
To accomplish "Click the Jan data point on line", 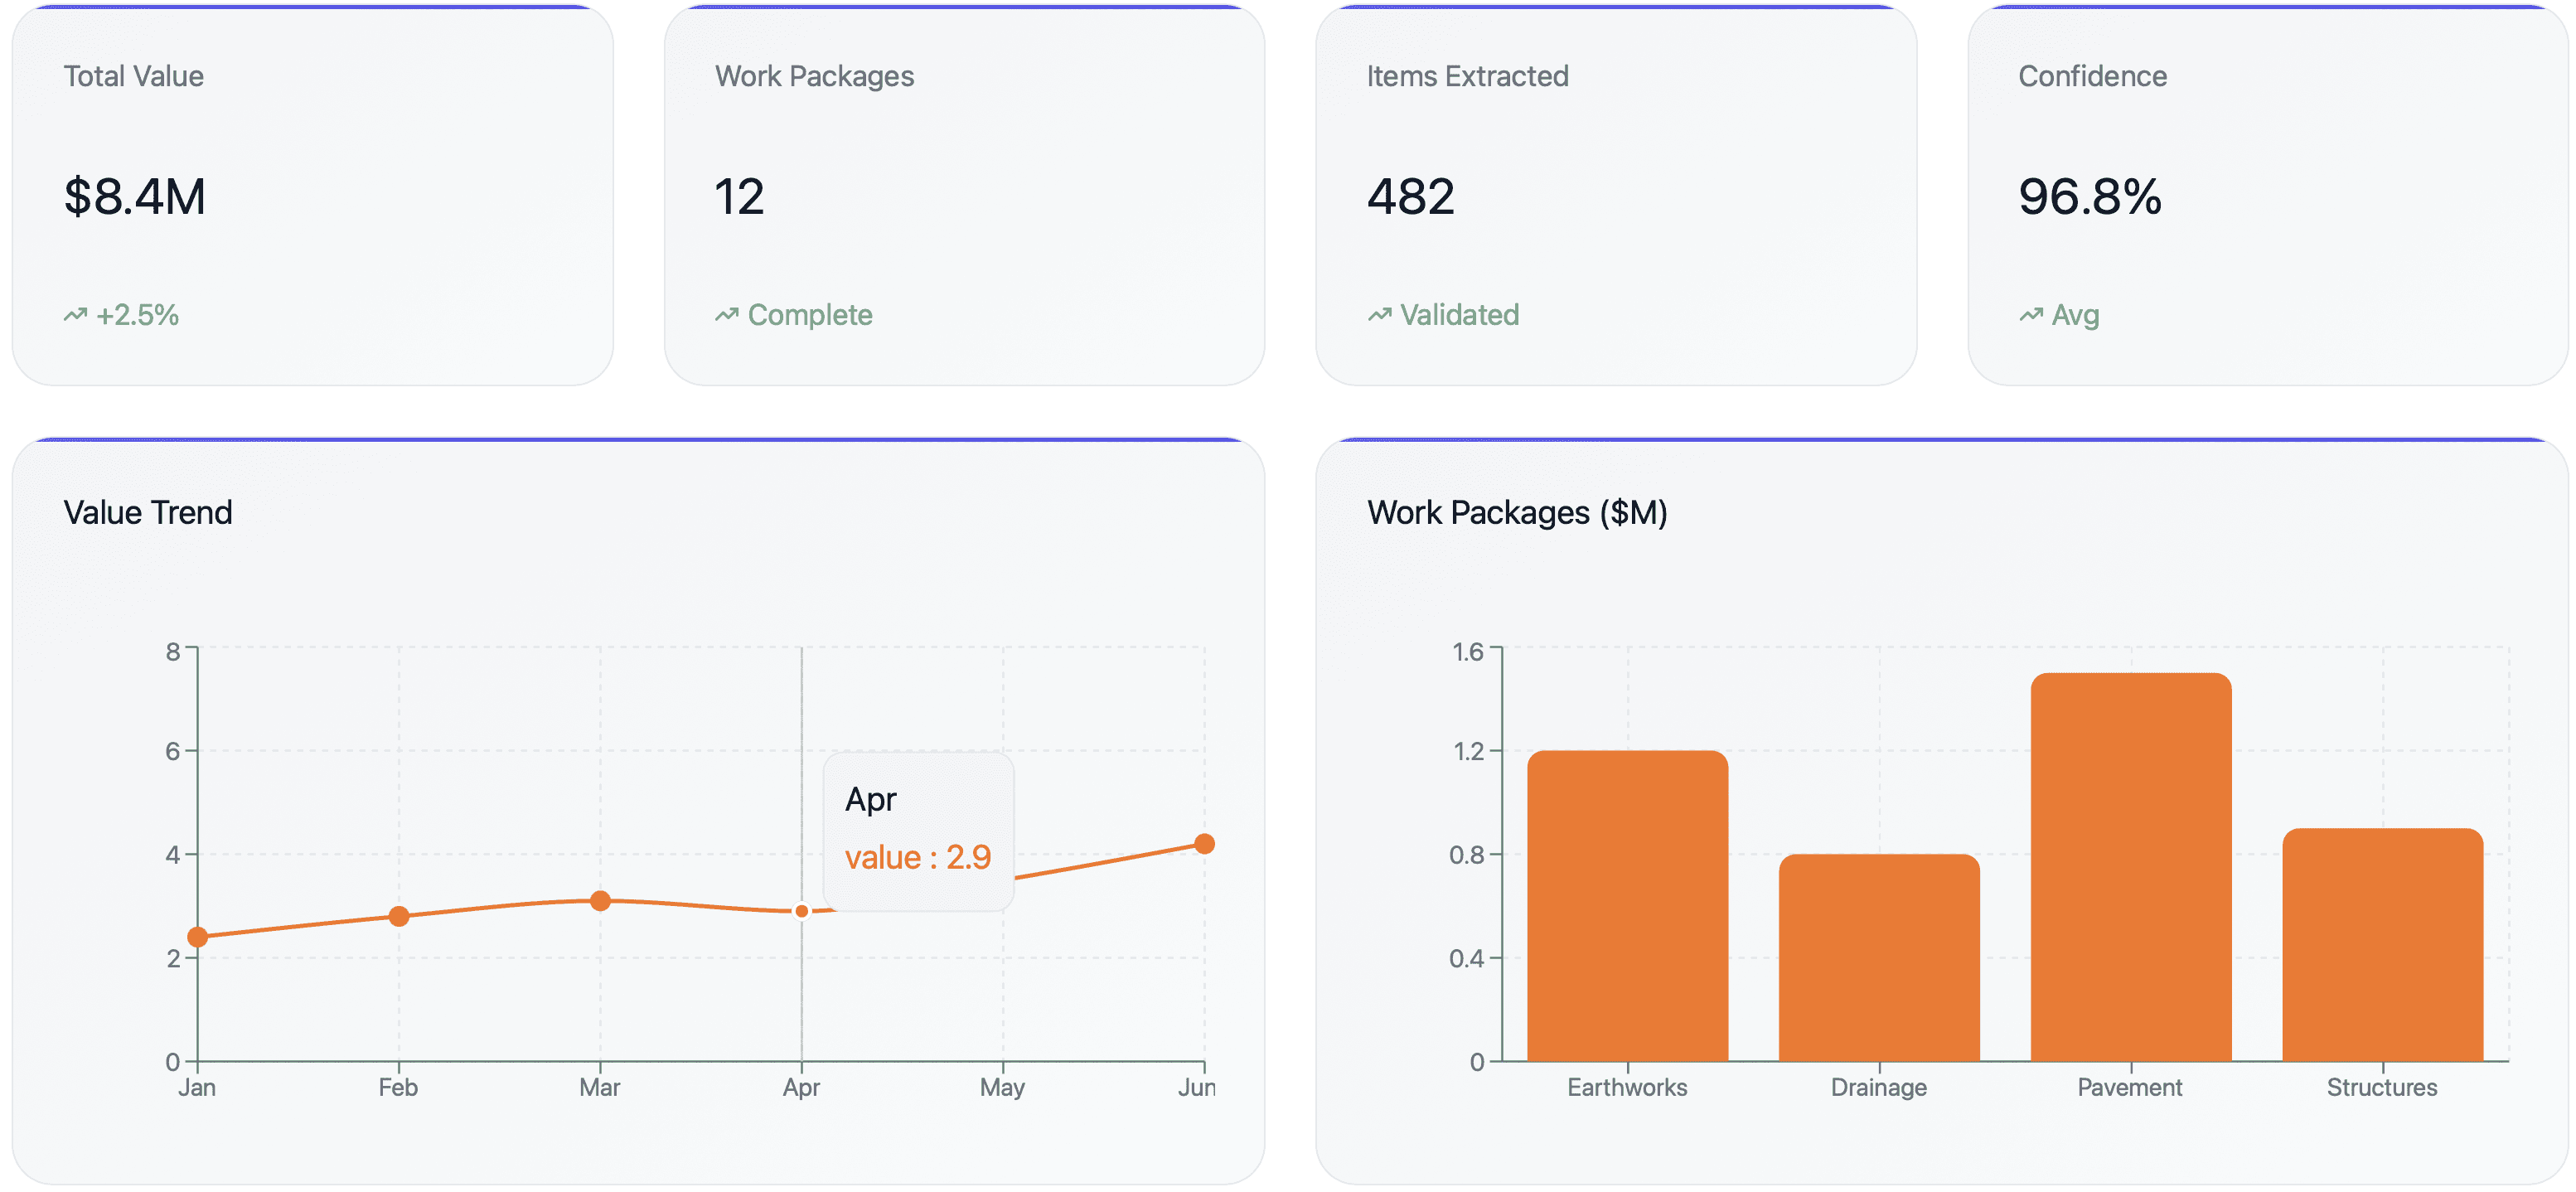I will click(x=198, y=937).
